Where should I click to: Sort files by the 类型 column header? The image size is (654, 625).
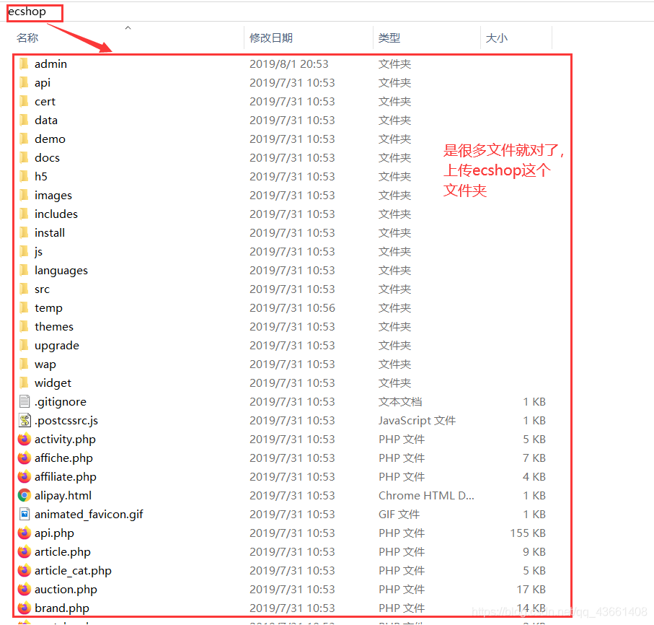389,38
